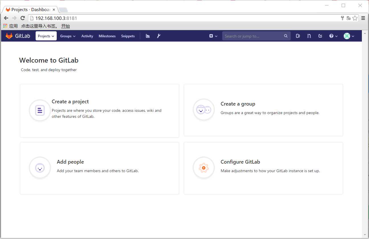Open the Projects dropdown menu
369x239 pixels.
click(x=46, y=36)
